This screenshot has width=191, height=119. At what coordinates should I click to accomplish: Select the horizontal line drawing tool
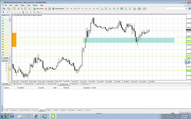pyautogui.click(x=16, y=12)
